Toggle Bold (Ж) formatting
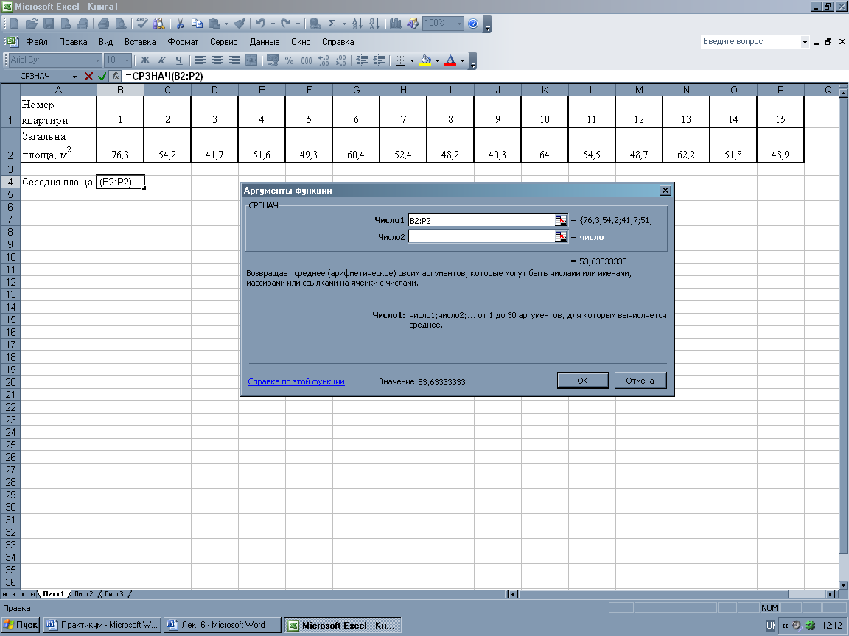 point(145,60)
